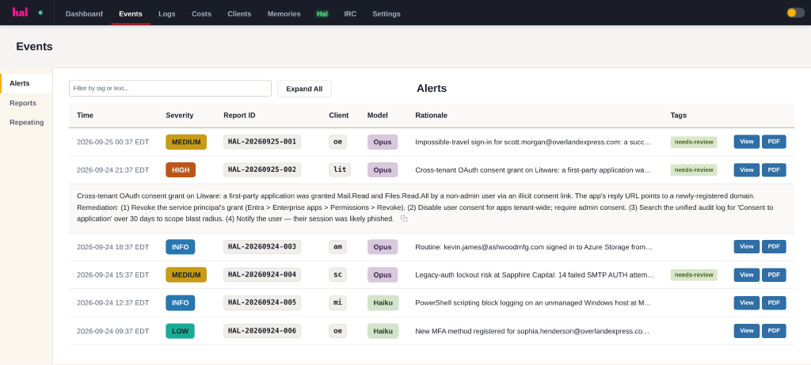Screen dimensions: 811x365
Task: Click report ID HAL-20260925-001
Action: [262, 142]
